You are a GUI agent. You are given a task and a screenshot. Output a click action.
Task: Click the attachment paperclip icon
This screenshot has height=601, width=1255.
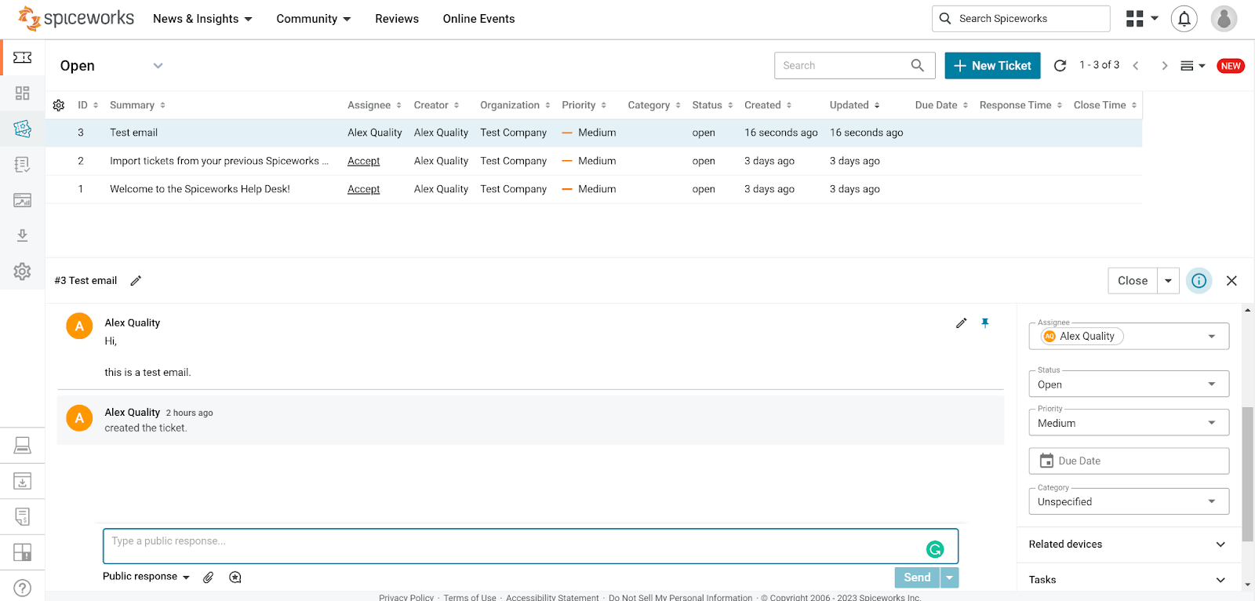pos(208,577)
